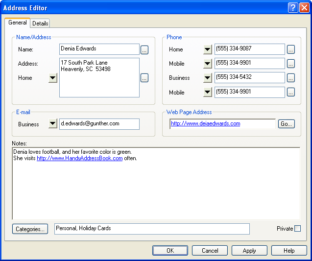Click the Cancel button
312x261 pixels.
[x=210, y=250]
